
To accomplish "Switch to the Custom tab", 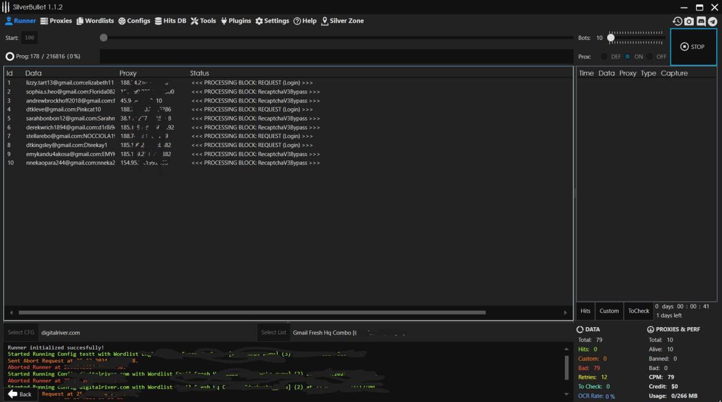I will [609, 311].
